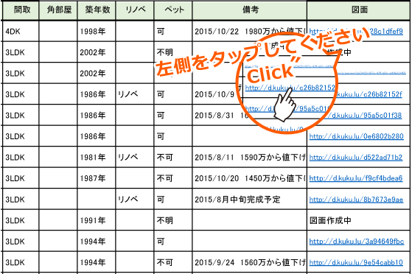The width and height of the screenshot is (412, 274).
Task: Select the 備考 column header
Action: [250, 10]
